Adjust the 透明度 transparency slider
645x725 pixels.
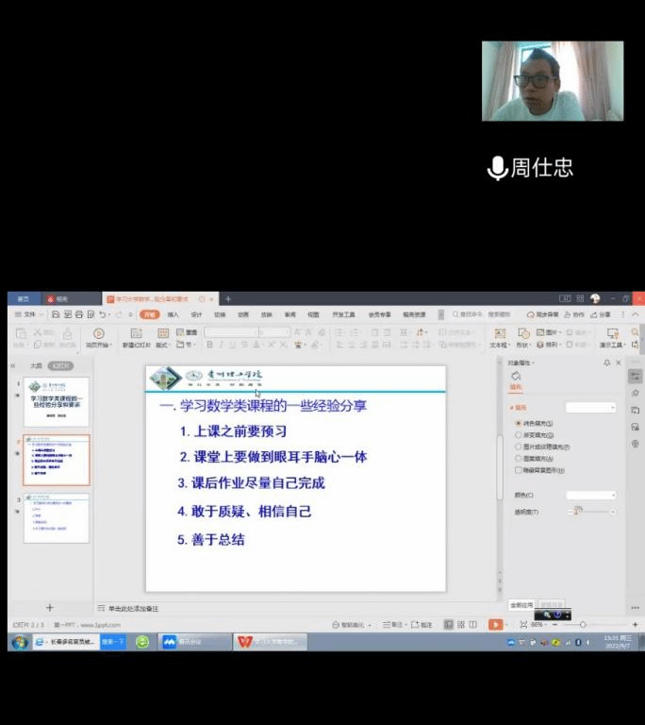click(579, 512)
